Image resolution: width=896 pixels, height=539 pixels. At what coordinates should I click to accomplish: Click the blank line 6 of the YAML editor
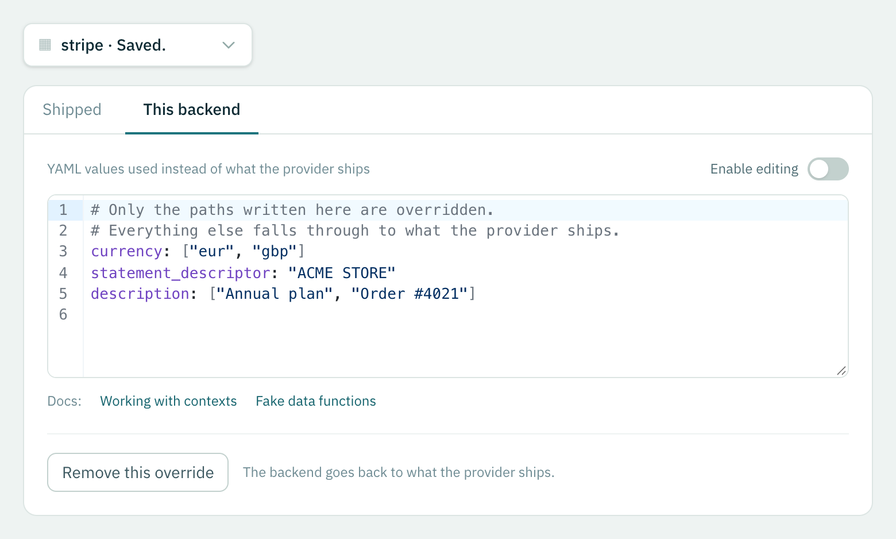point(465,315)
